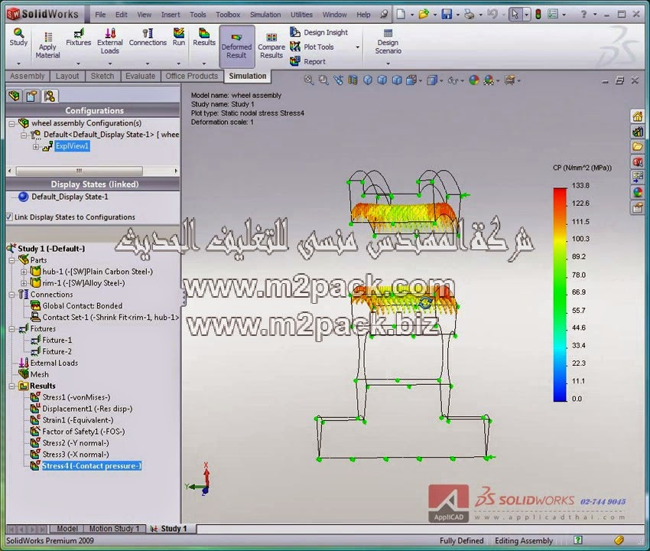Collapse the Results folder
Image resolution: width=650 pixels, height=551 pixels.
coord(12,386)
